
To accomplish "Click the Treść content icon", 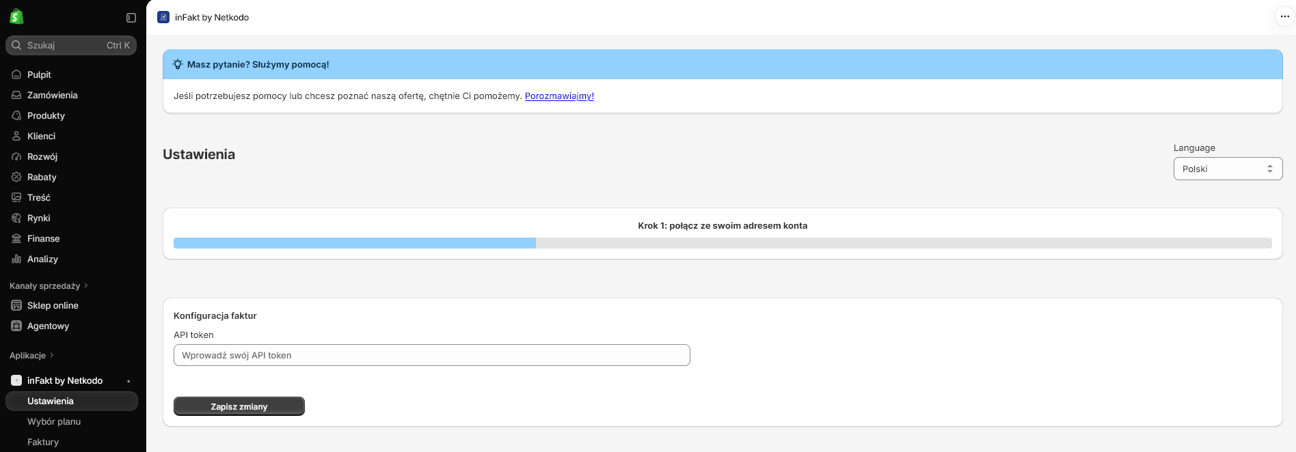I will [x=16, y=197].
